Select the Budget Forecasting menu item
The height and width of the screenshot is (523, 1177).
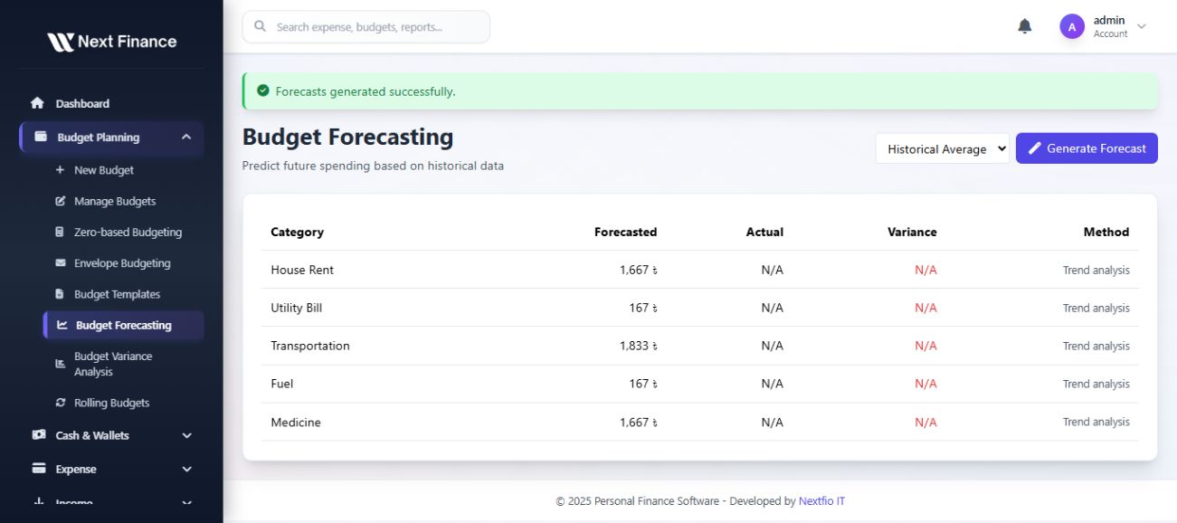123,326
